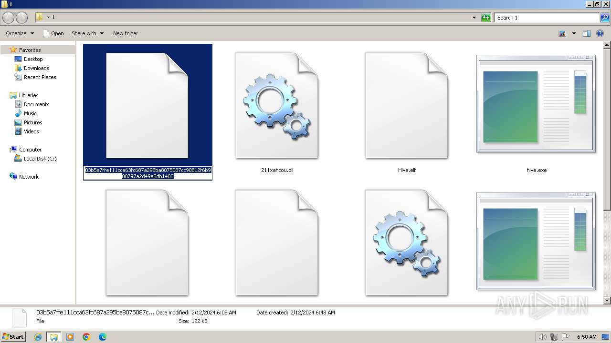Expand the address bar history dropdown
611x343 pixels.
[x=474, y=18]
